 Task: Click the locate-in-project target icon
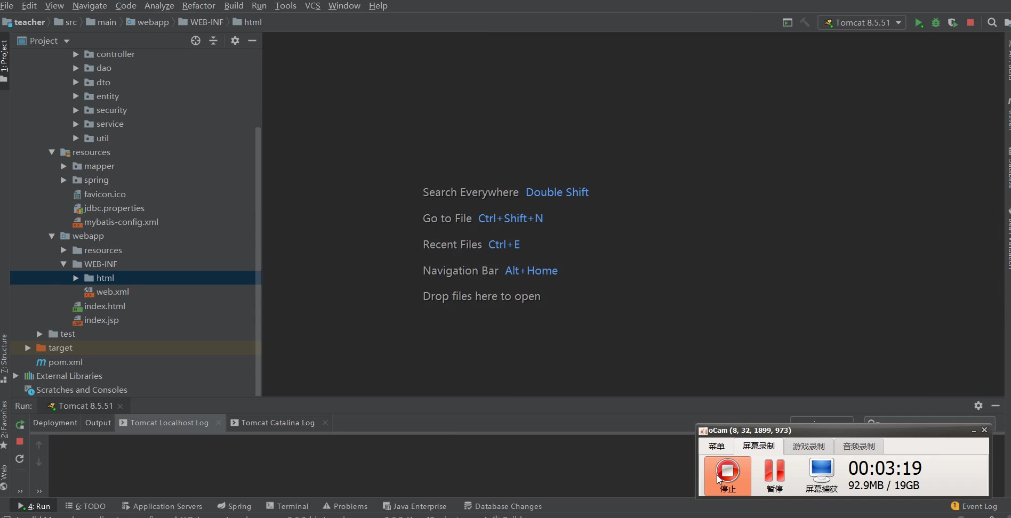[196, 41]
